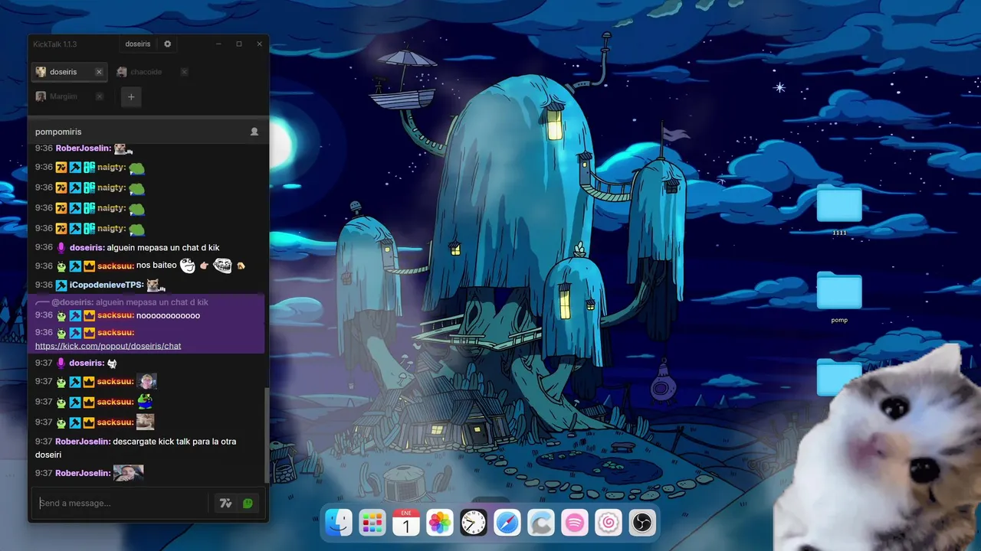Launch OBS Studio from the dock
981x551 pixels.
point(641,523)
